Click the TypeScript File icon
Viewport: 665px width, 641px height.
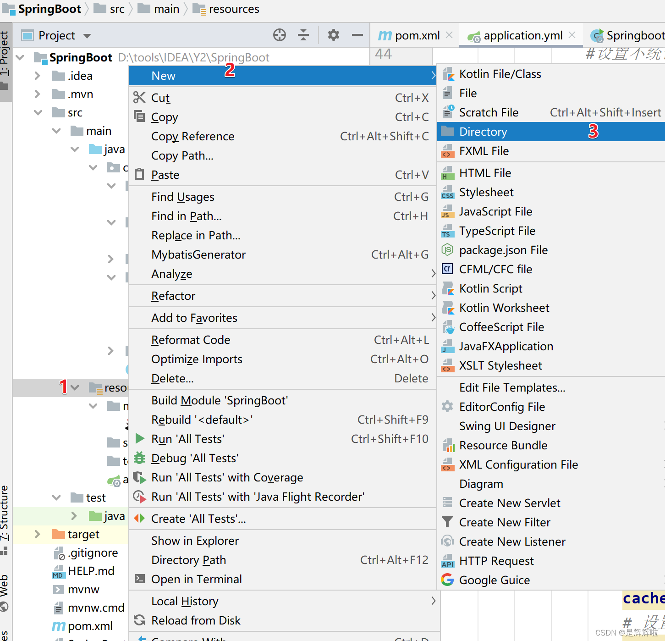coord(447,231)
